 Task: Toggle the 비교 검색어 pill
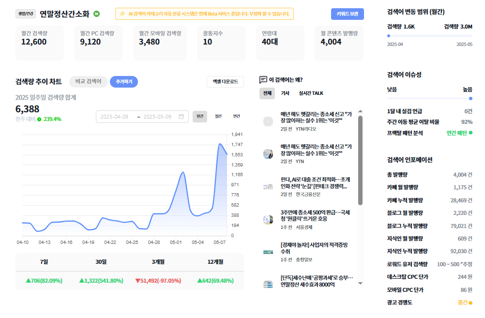coord(89,81)
